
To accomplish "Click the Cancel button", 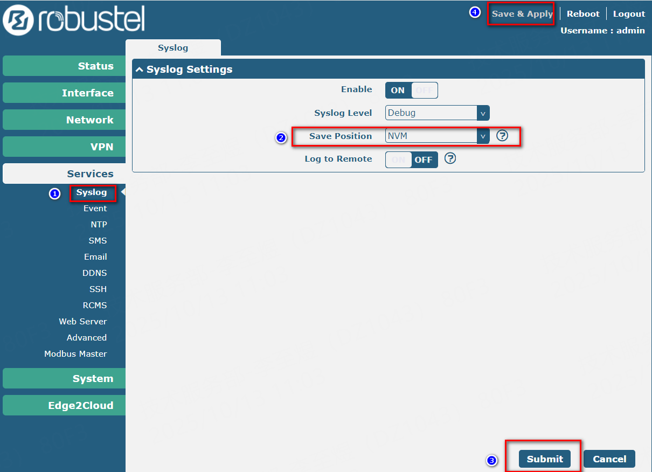I will pyautogui.click(x=609, y=459).
